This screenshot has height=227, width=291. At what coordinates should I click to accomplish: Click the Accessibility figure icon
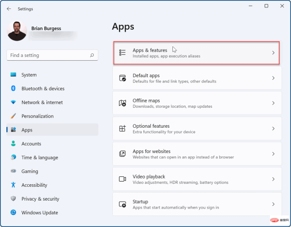13,185
